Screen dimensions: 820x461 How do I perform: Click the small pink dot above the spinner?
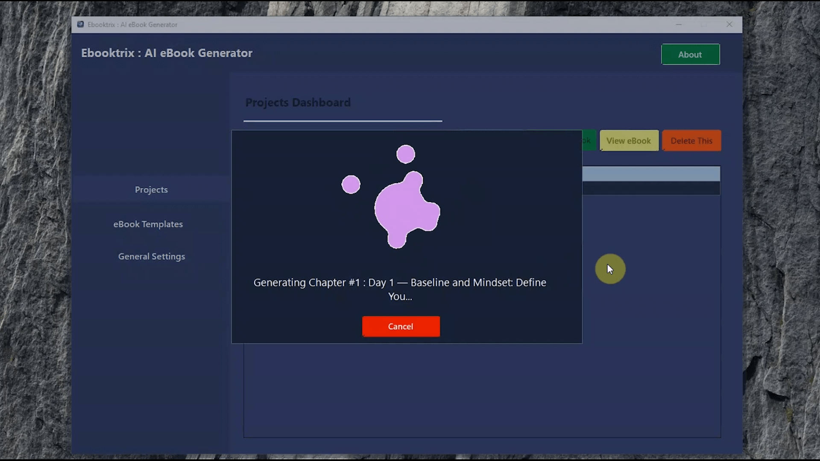click(405, 153)
